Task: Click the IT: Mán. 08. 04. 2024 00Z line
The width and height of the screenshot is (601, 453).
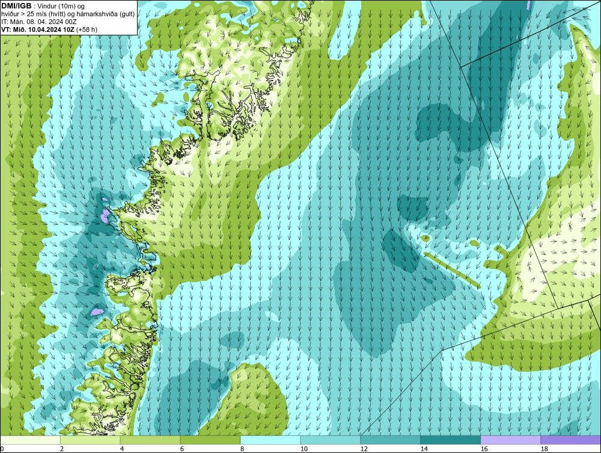Action: pos(39,22)
